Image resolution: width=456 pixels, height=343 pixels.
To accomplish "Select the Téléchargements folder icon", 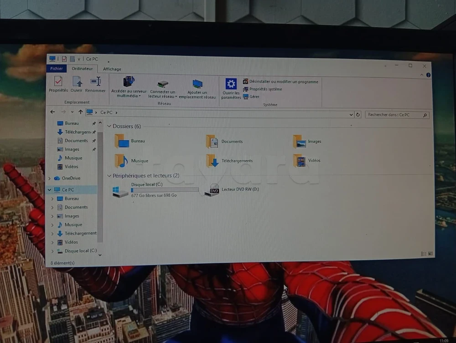I will pos(212,161).
